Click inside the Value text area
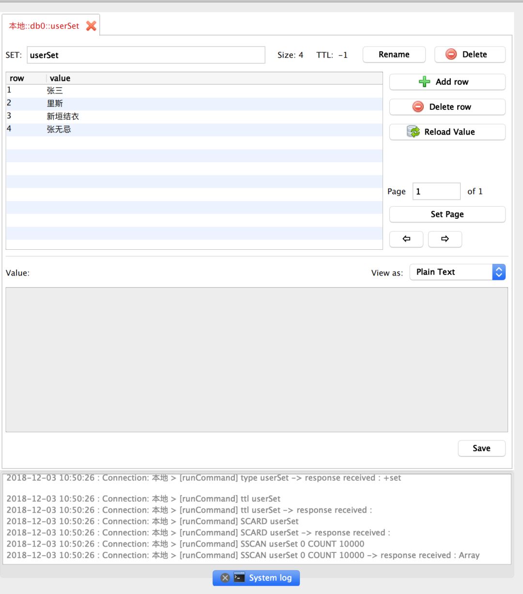 coord(256,359)
